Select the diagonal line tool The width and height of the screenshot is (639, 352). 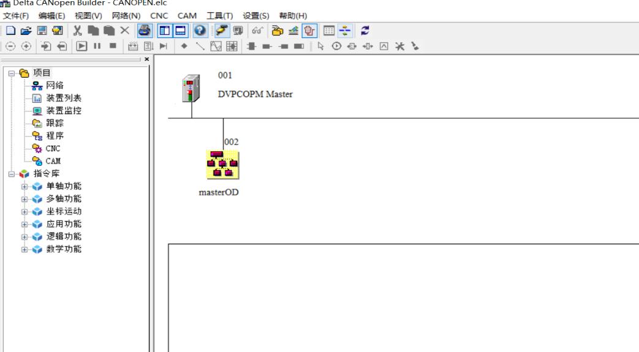point(200,46)
